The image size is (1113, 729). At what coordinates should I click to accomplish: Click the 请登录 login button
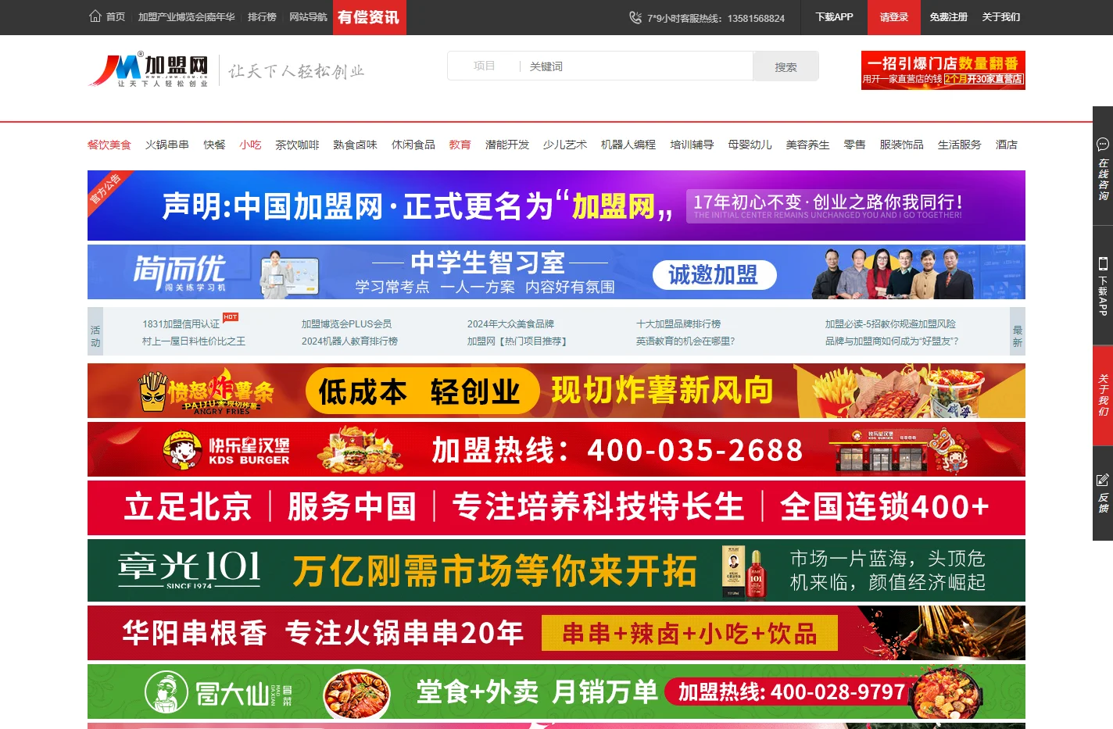pyautogui.click(x=893, y=17)
